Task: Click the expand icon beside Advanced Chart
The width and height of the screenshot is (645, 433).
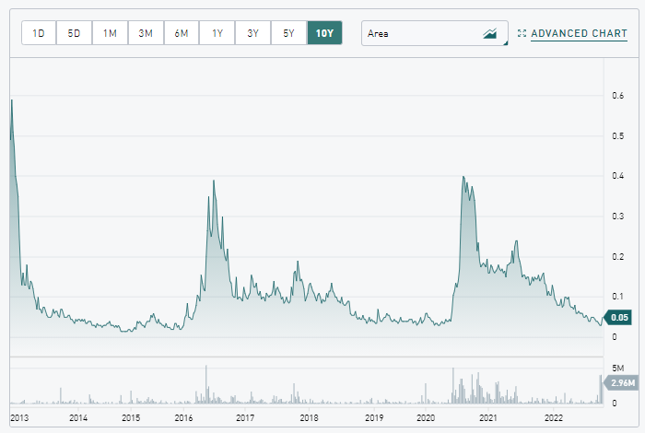Action: 522,34
